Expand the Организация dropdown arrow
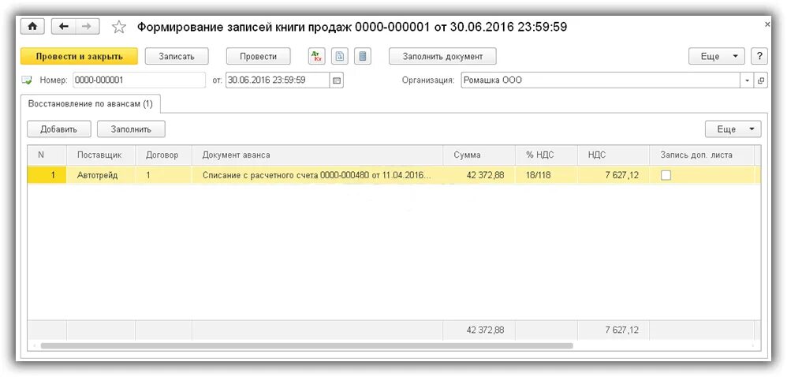Screen dimensions: 787x377 [x=748, y=80]
